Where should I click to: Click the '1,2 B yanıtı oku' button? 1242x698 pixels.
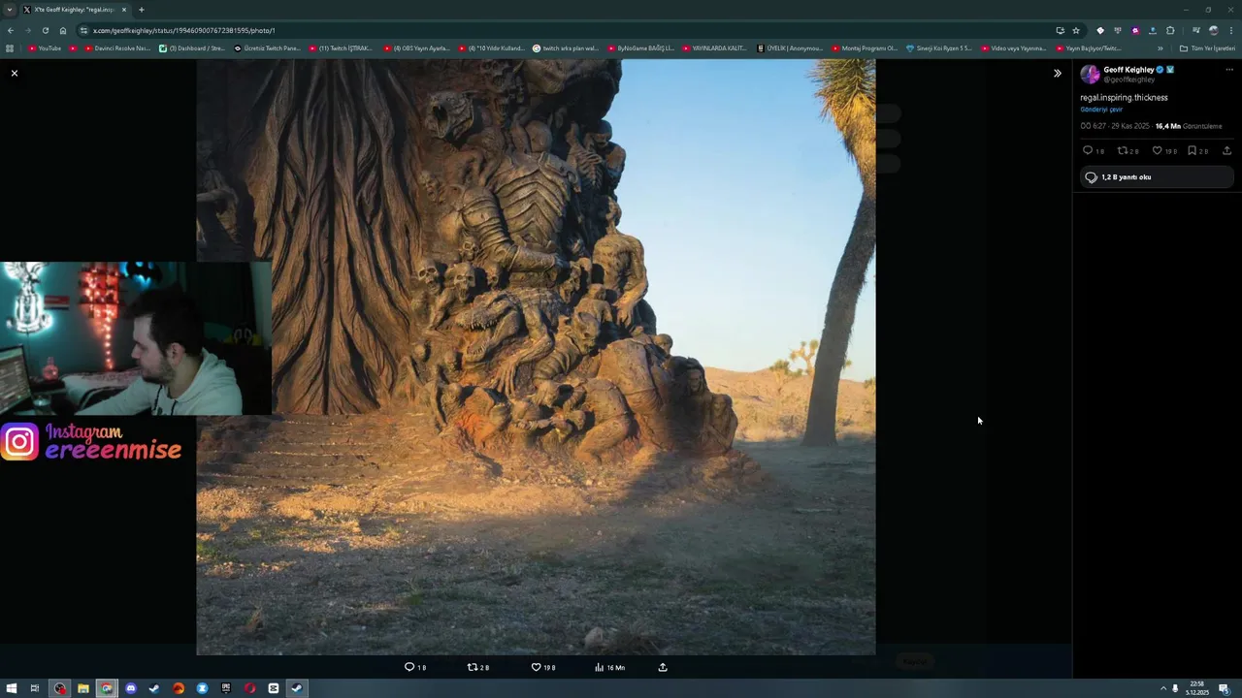(1157, 177)
